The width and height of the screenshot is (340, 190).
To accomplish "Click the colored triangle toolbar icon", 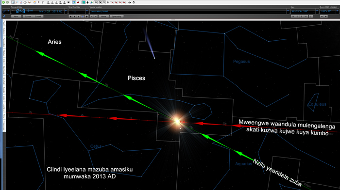I will tap(91, 2).
